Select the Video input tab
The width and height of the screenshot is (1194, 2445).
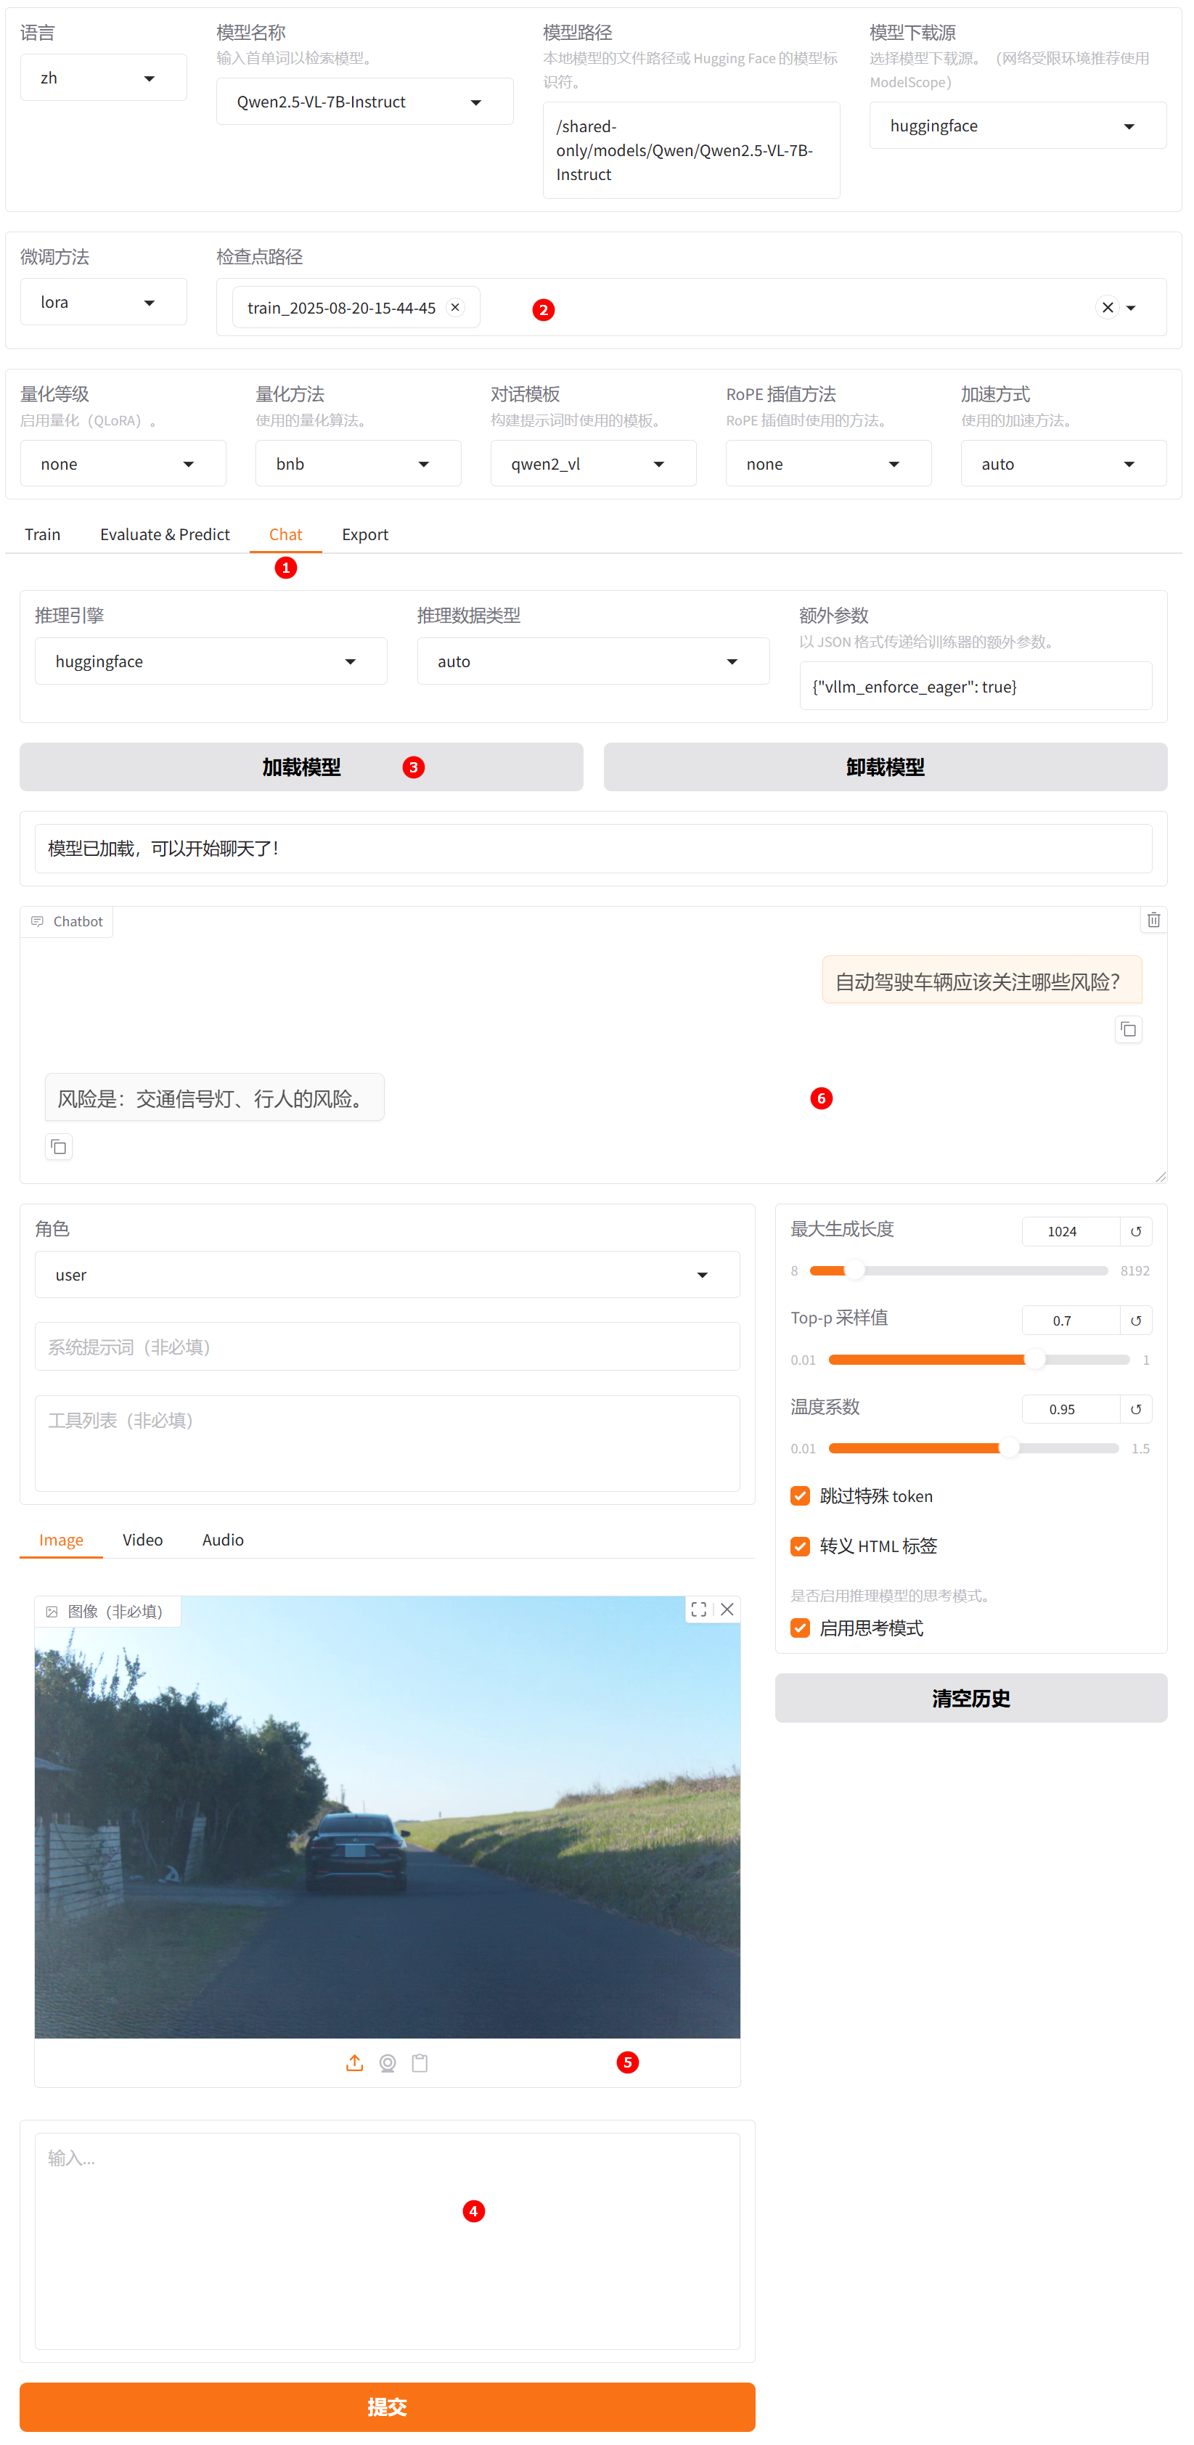point(142,1540)
